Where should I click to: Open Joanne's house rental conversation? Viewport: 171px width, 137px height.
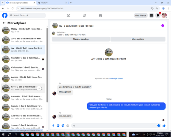pos(23,126)
